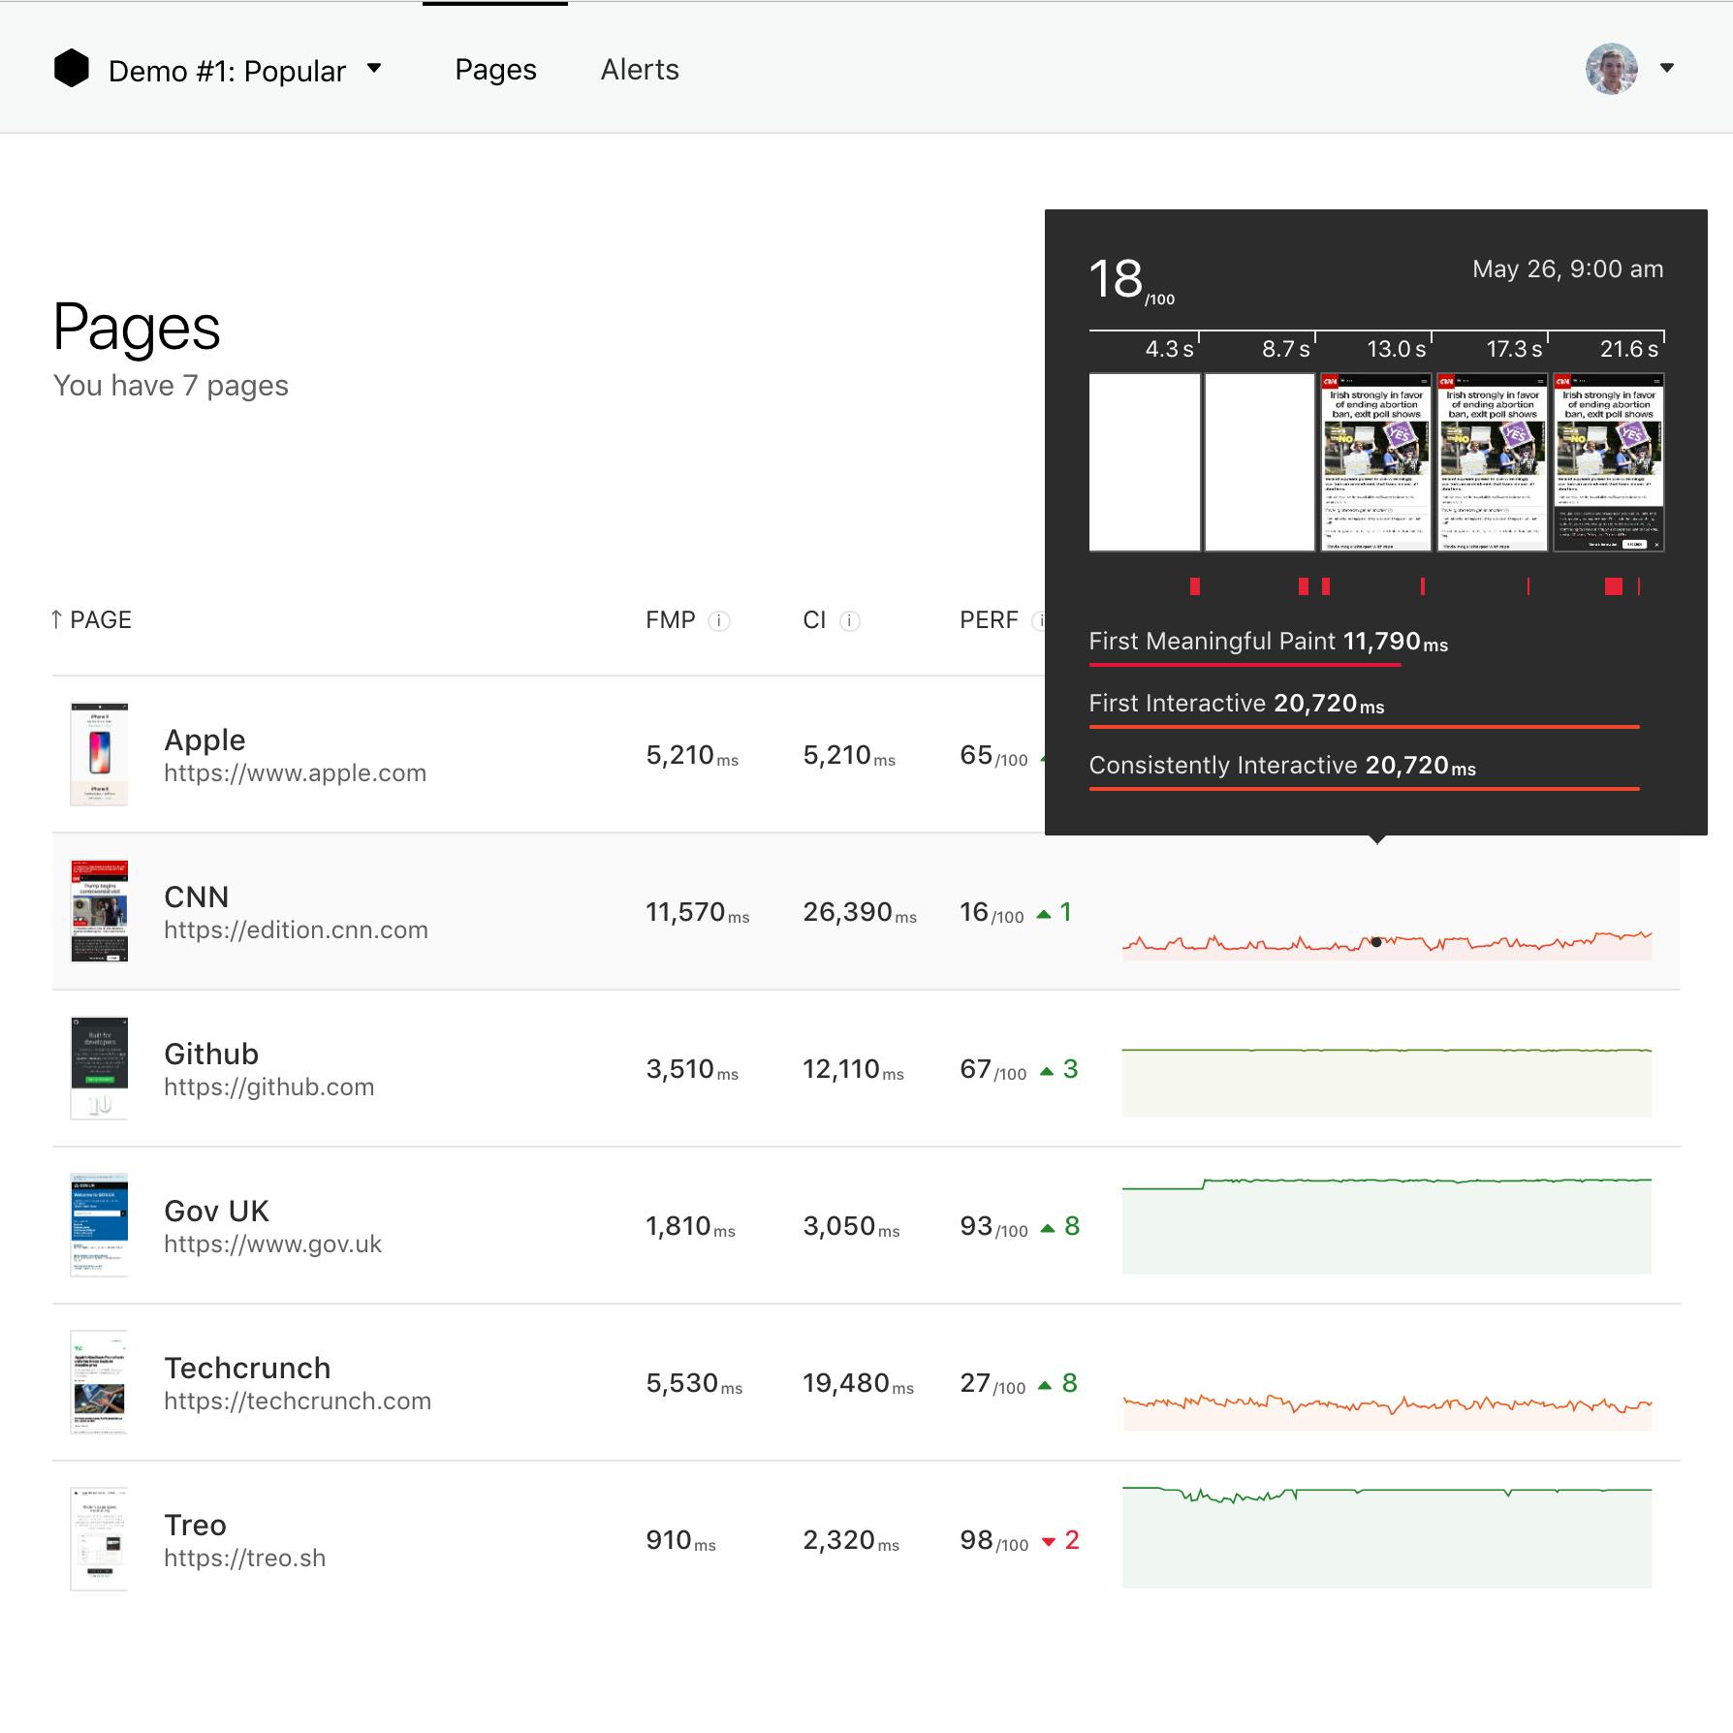Click CNN FMP value 11,570 ms

pyautogui.click(x=698, y=913)
